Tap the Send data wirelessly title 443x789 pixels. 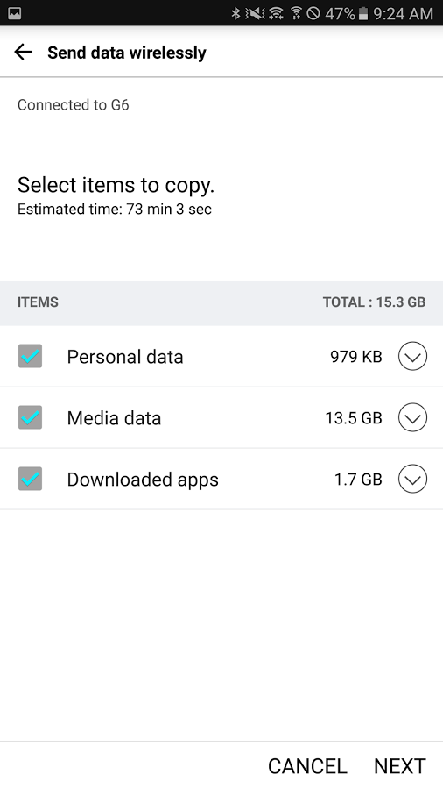[127, 53]
